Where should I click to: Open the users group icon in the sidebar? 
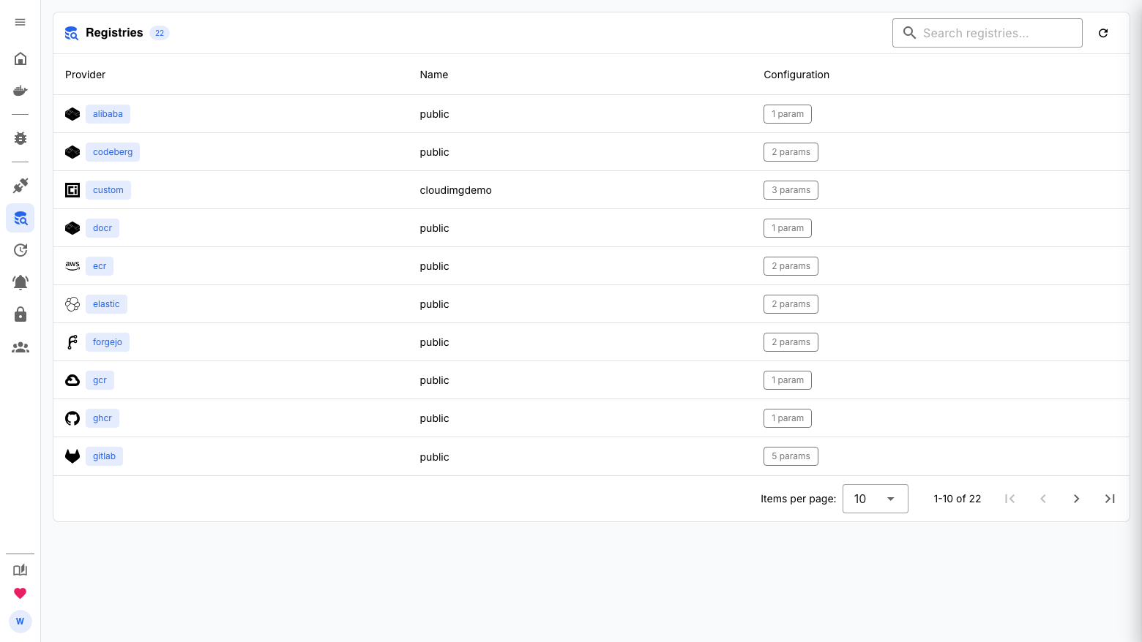[x=20, y=347]
